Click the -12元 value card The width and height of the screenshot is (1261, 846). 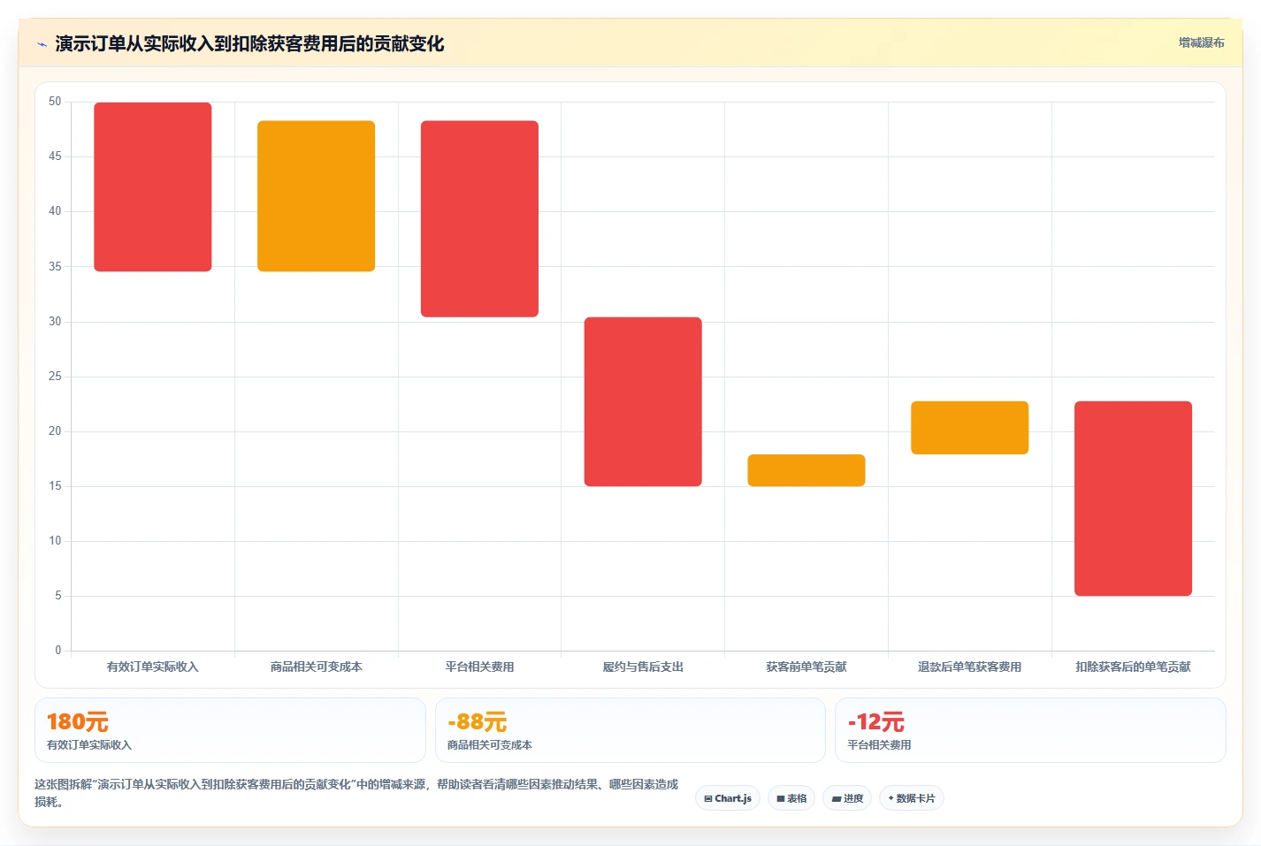1030,730
